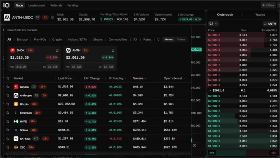Open the Funding page
Screen dimensions: 280x158
73,5
